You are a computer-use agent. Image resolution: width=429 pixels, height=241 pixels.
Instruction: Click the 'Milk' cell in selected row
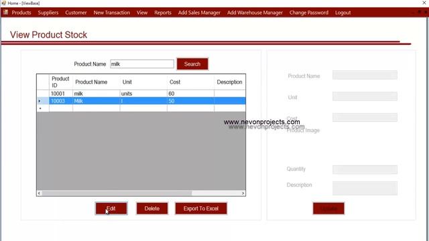coord(96,101)
